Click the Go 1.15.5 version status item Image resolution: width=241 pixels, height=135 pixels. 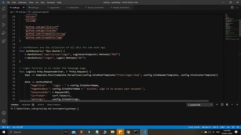pyautogui.click(x=18, y=127)
